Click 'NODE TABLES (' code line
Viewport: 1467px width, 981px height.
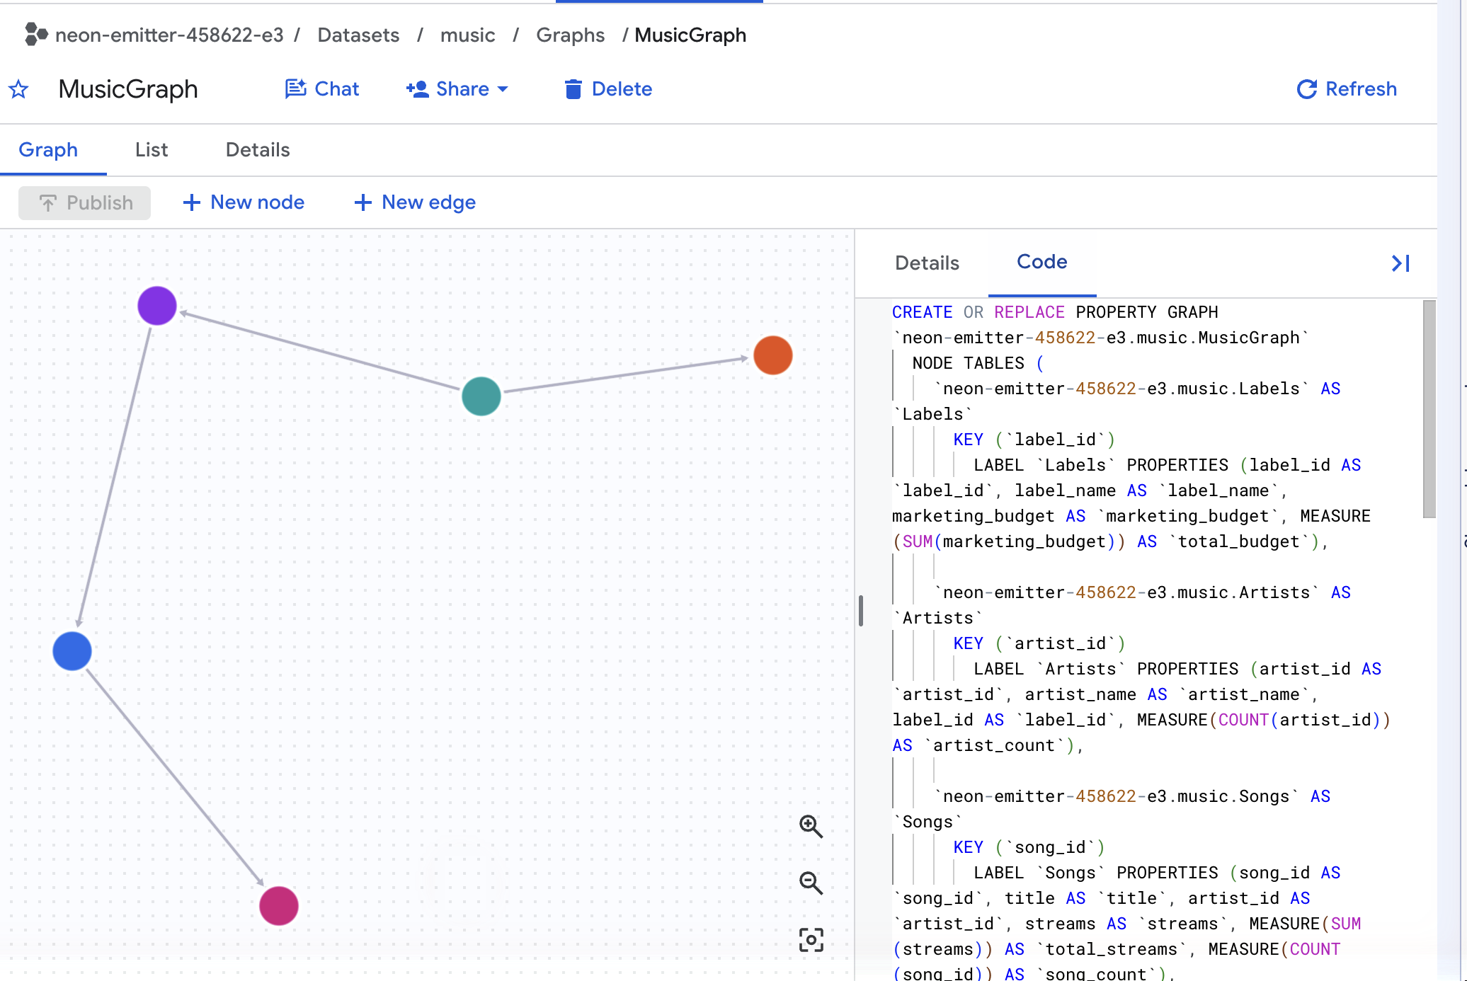tap(978, 363)
